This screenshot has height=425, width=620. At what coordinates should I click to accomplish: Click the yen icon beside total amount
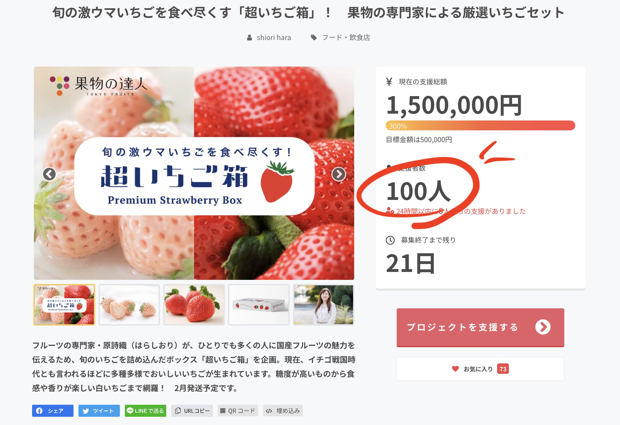[x=389, y=82]
